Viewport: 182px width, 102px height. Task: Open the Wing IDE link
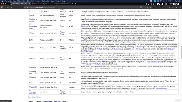pyautogui.click(x=34, y=87)
